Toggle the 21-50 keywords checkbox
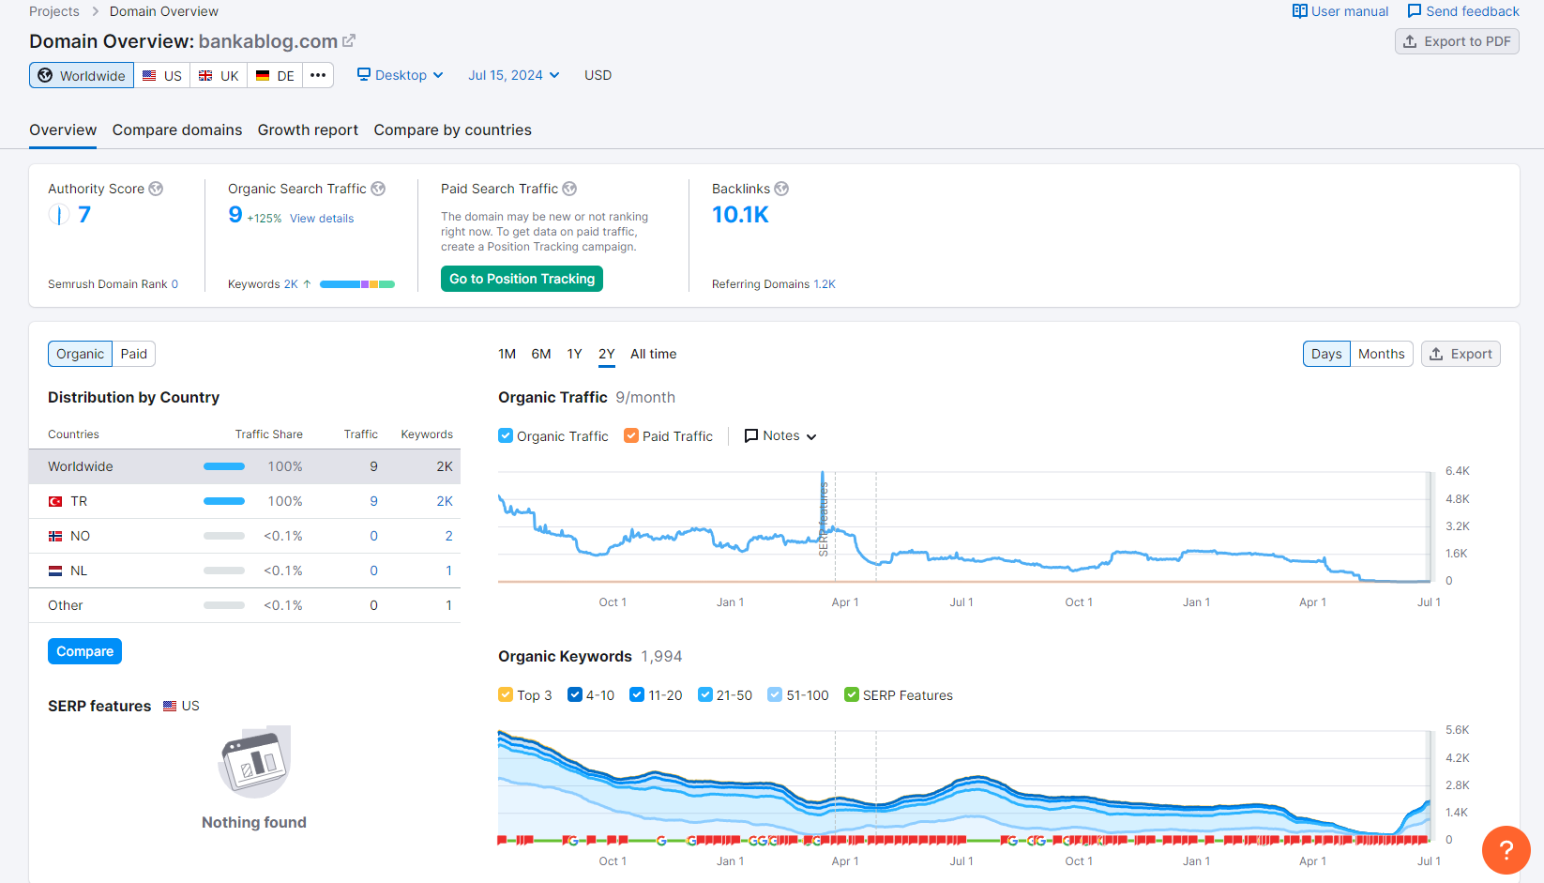Viewport: 1544px width, 883px height. [705, 694]
